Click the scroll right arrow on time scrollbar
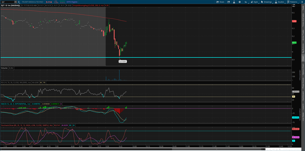305x151 pixels. 264,149
